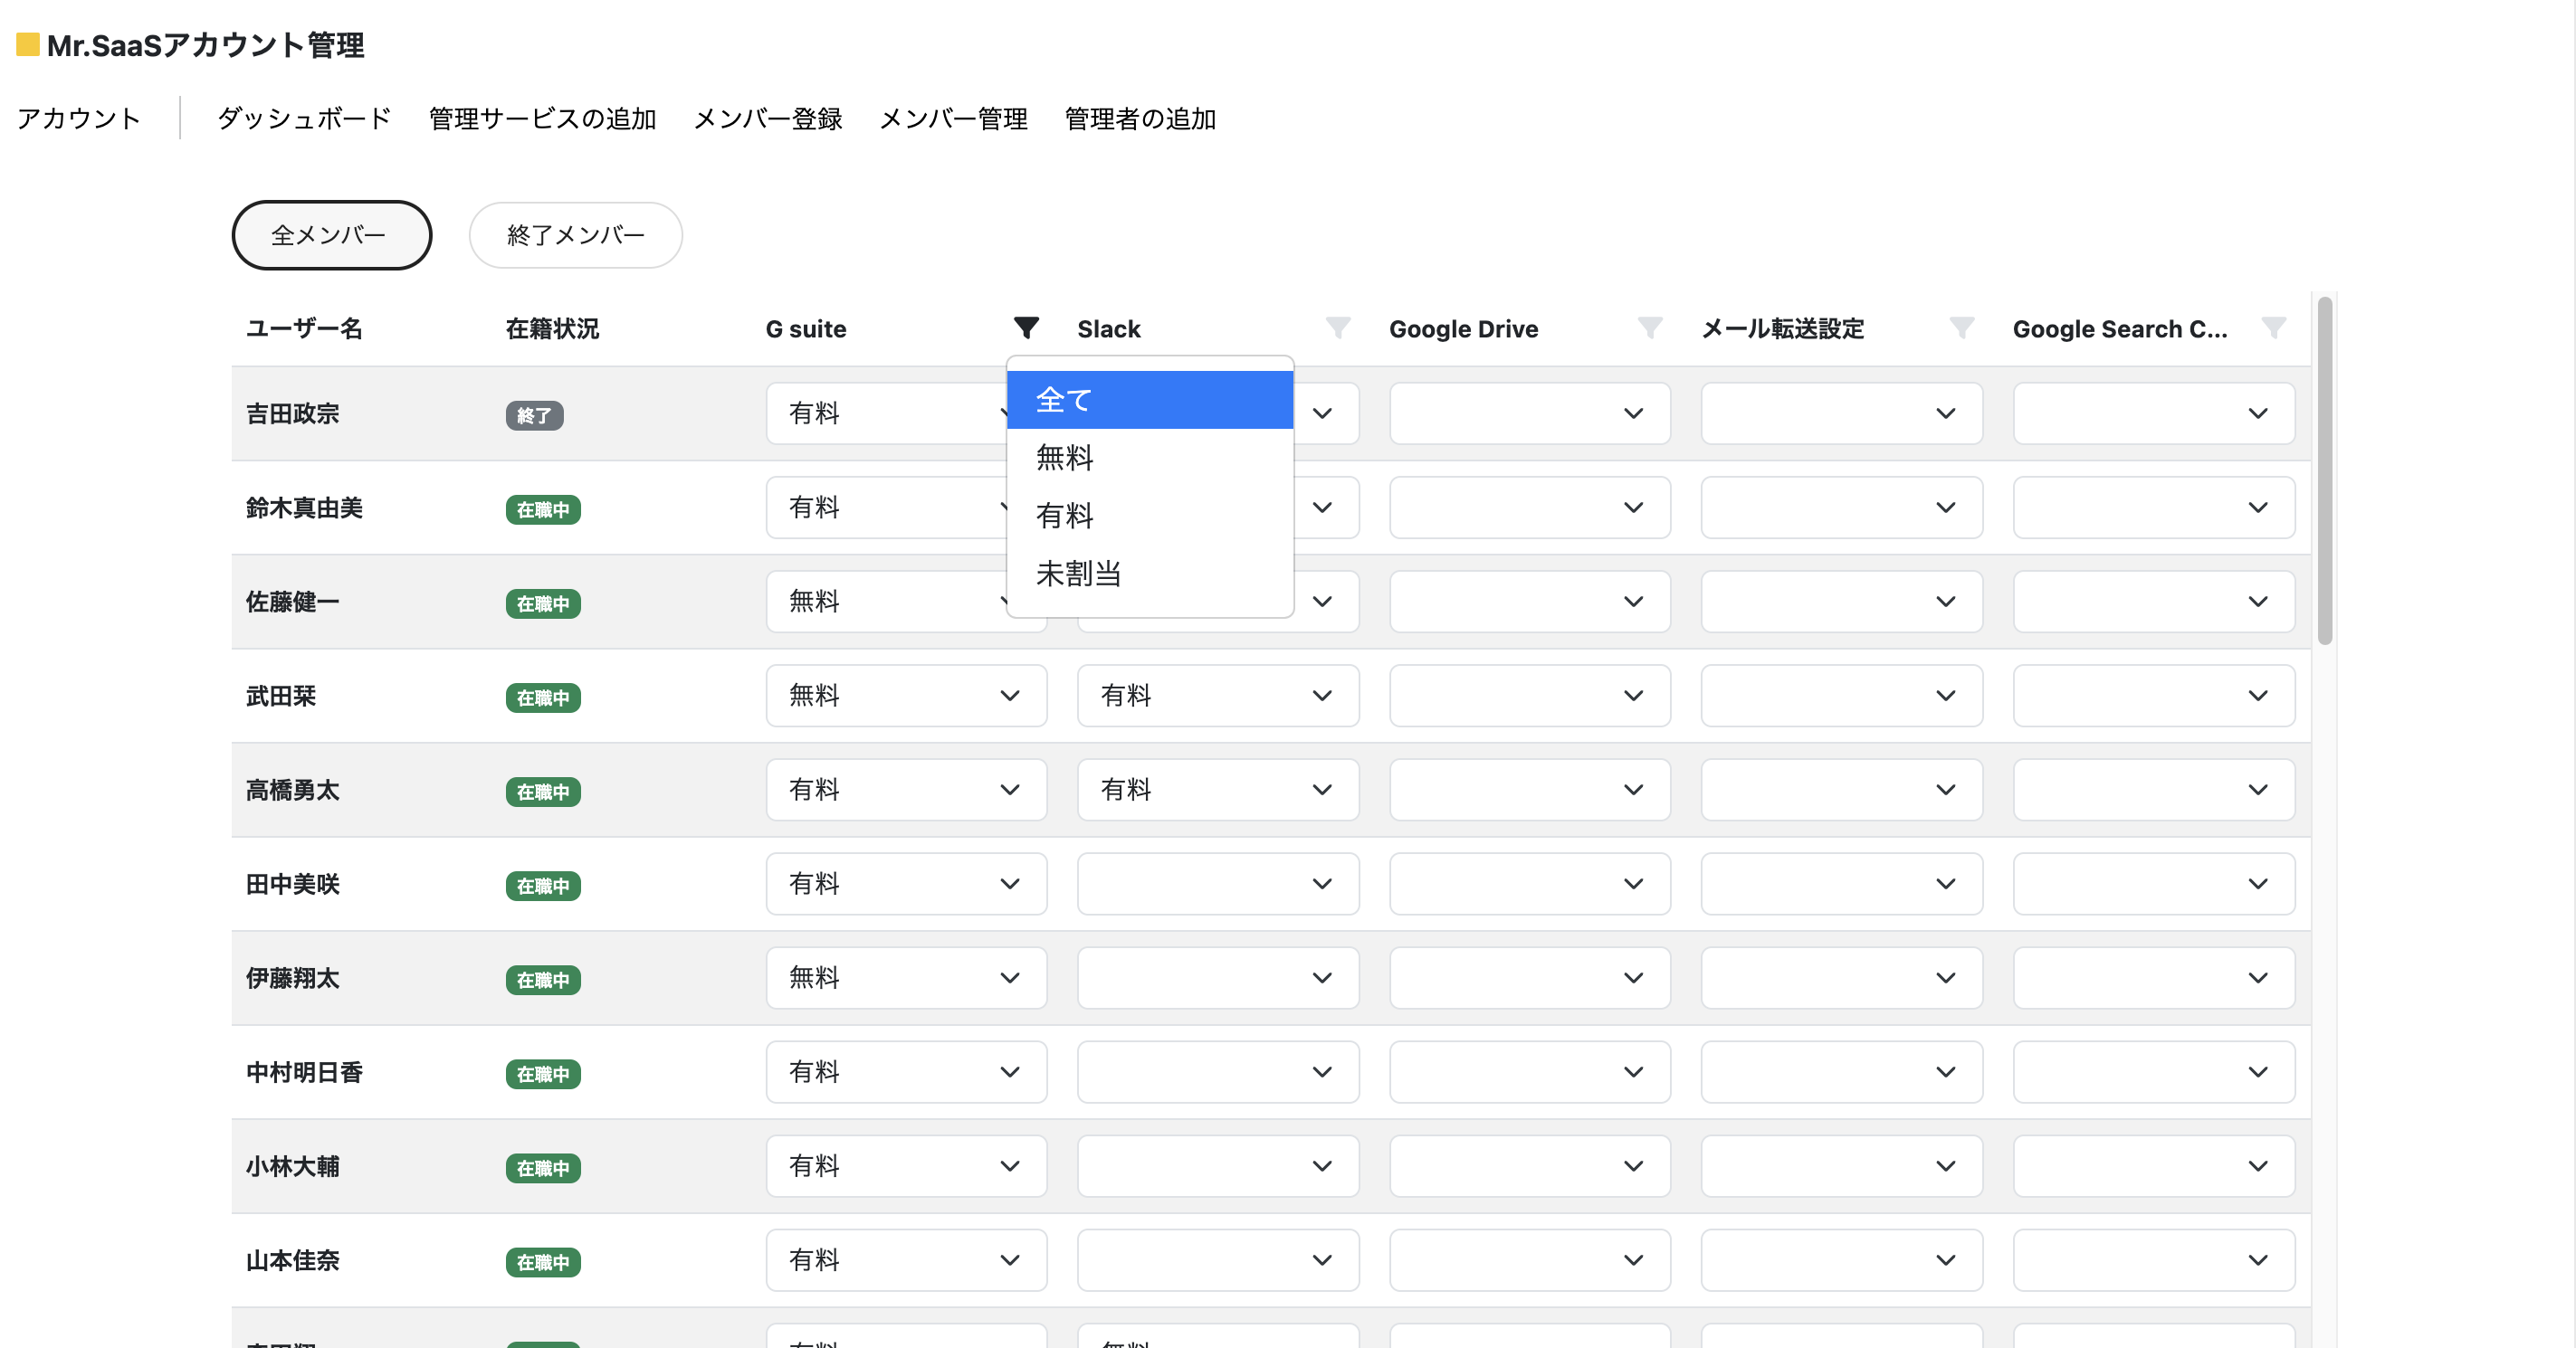Screen dimensions: 2576x1348
Task: Click the Mr.SaaSアカウント管理 title
Action: point(206,45)
